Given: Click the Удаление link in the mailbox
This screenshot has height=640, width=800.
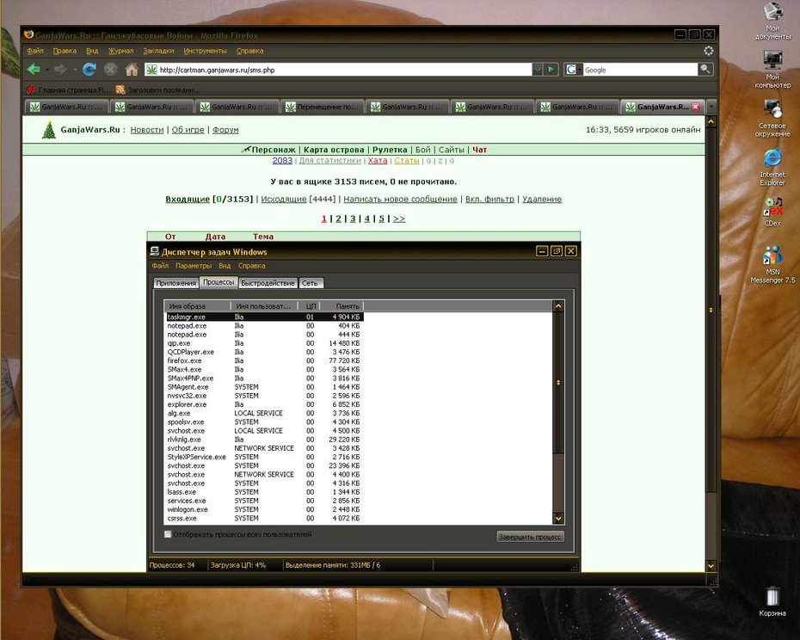Looking at the screenshot, I should (542, 199).
